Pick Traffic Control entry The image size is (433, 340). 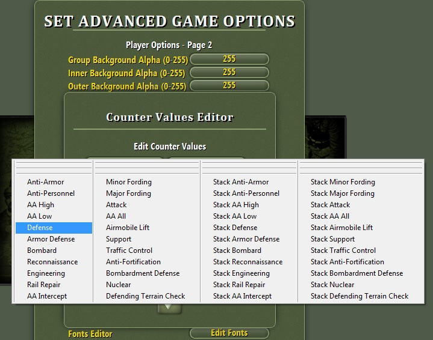pyautogui.click(x=146, y=250)
